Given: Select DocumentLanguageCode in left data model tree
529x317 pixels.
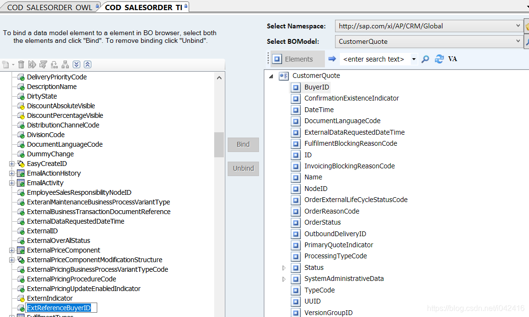Looking at the screenshot, I should tap(65, 144).
